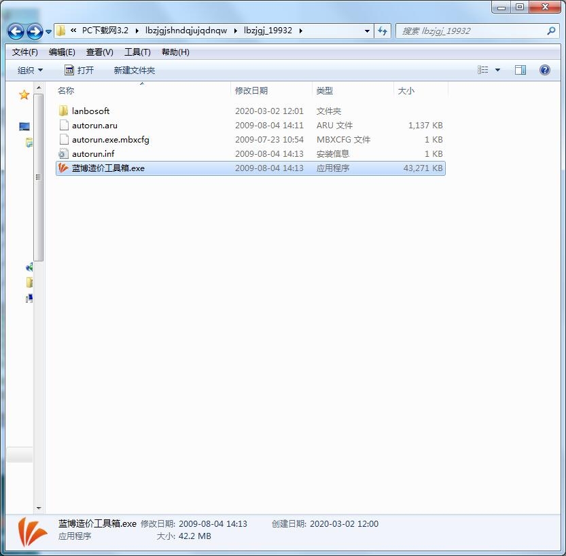Click the 安装信息 type cell
This screenshot has width=566, height=556.
[x=333, y=154]
